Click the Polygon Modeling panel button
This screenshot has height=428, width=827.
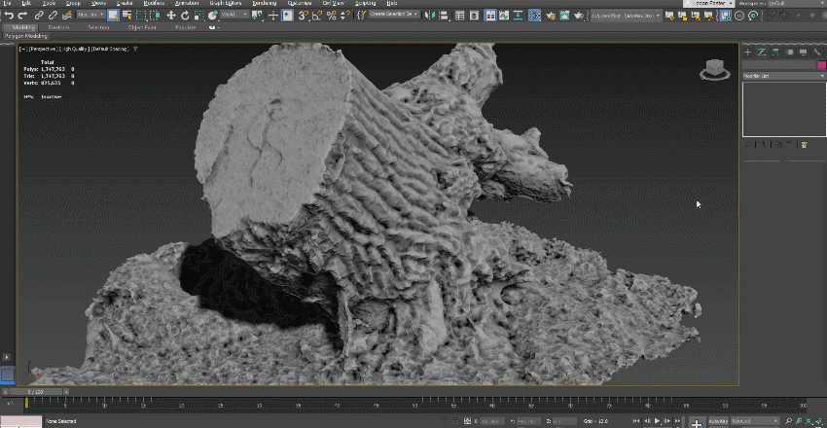[x=27, y=36]
